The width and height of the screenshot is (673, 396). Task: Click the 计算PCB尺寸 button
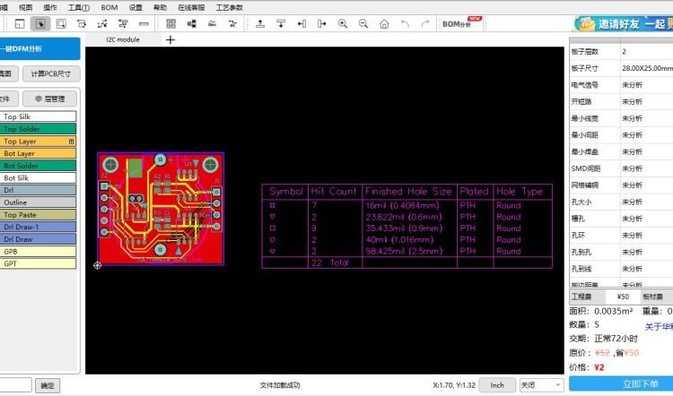click(50, 73)
